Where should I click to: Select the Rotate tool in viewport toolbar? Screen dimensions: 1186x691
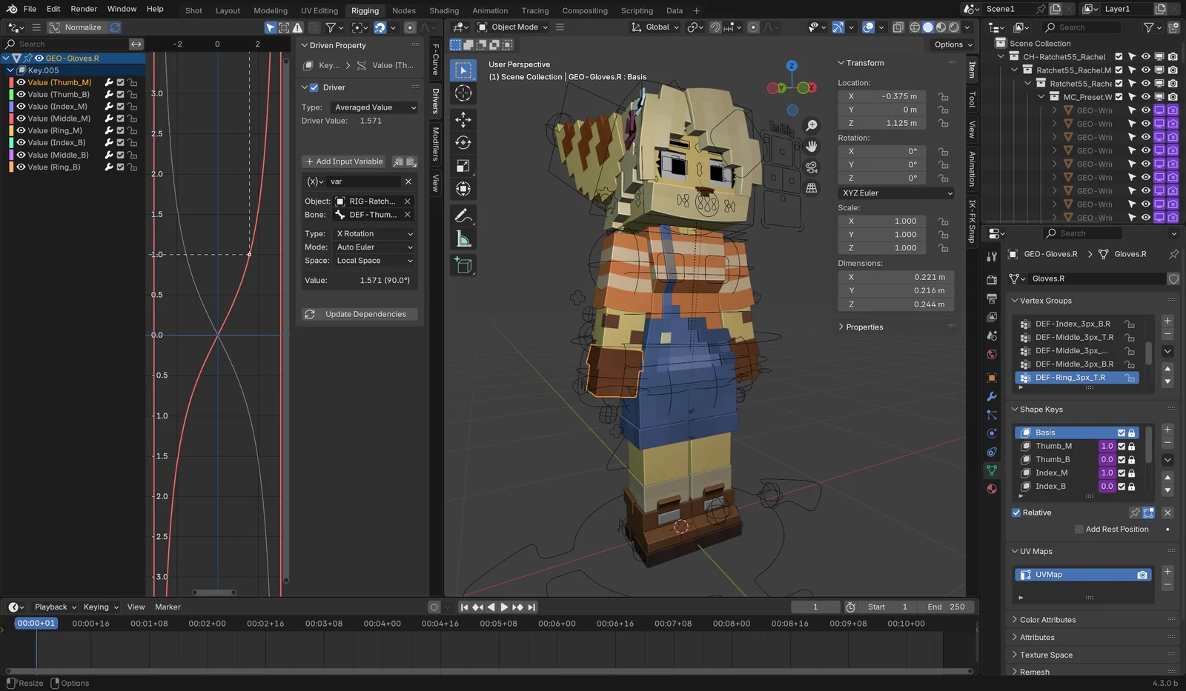[463, 143]
